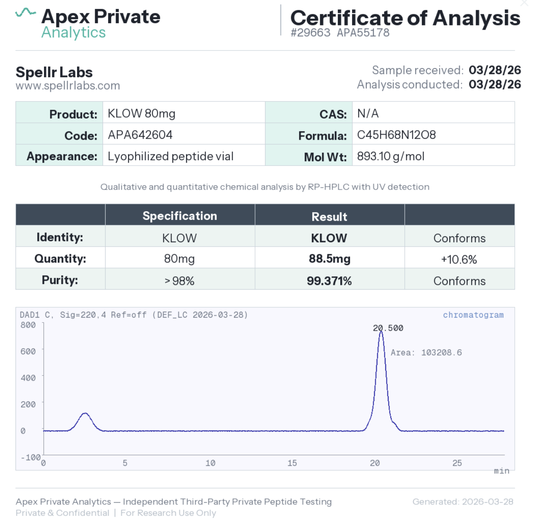This screenshot has height=525, width=536.
Task: Click the KLOW 80mg product value
Action: tap(141, 113)
